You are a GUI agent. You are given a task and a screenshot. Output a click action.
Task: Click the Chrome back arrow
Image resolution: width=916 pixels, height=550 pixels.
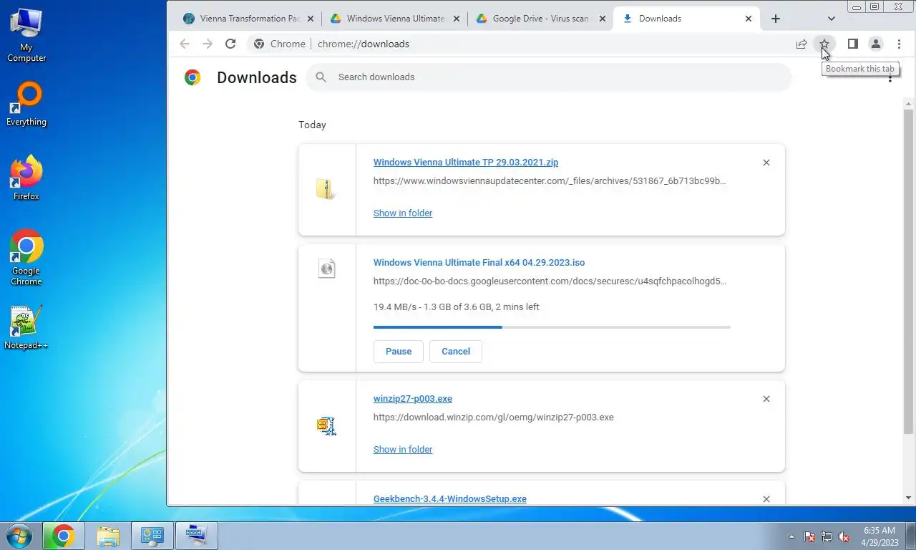pyautogui.click(x=185, y=44)
